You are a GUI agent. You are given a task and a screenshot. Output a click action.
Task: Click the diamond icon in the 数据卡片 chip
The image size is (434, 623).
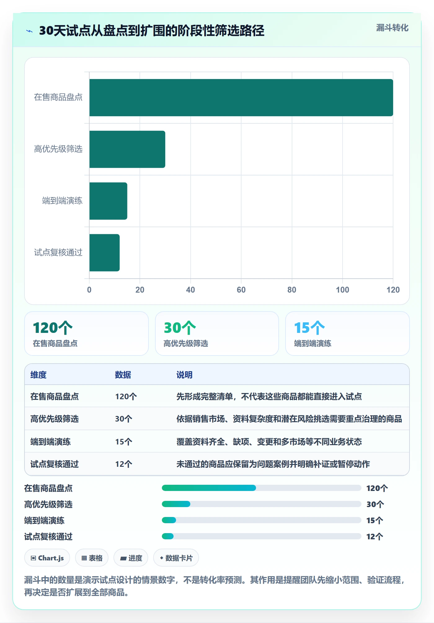point(162,558)
